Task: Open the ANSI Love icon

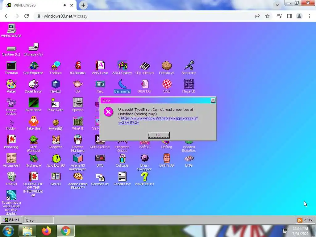Action: click(100, 65)
